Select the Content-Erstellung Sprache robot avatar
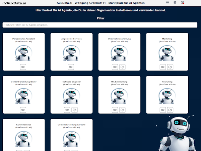 [x=71, y=138]
